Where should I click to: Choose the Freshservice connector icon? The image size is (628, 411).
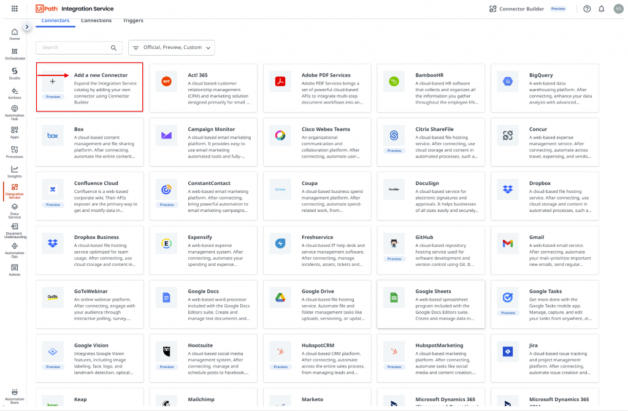[280, 243]
